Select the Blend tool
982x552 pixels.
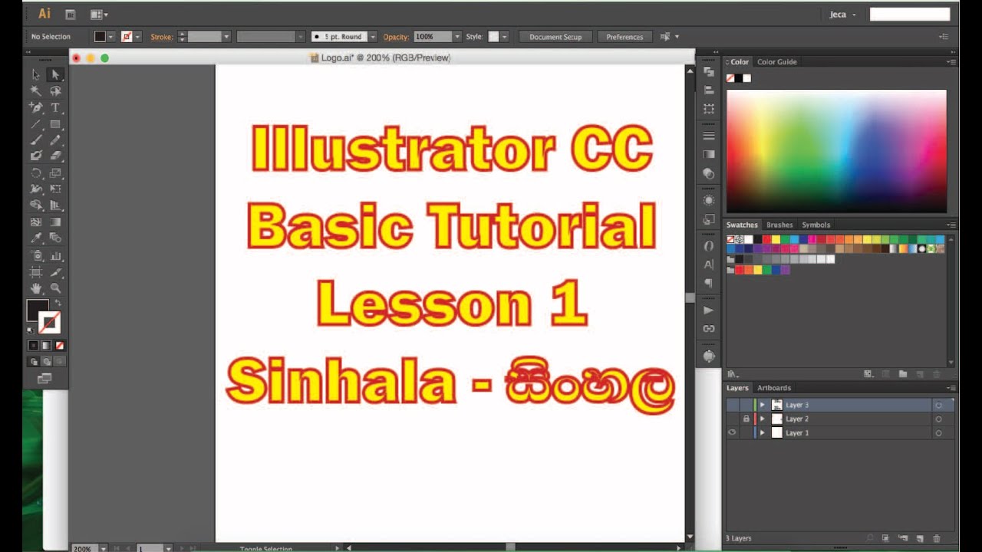55,238
